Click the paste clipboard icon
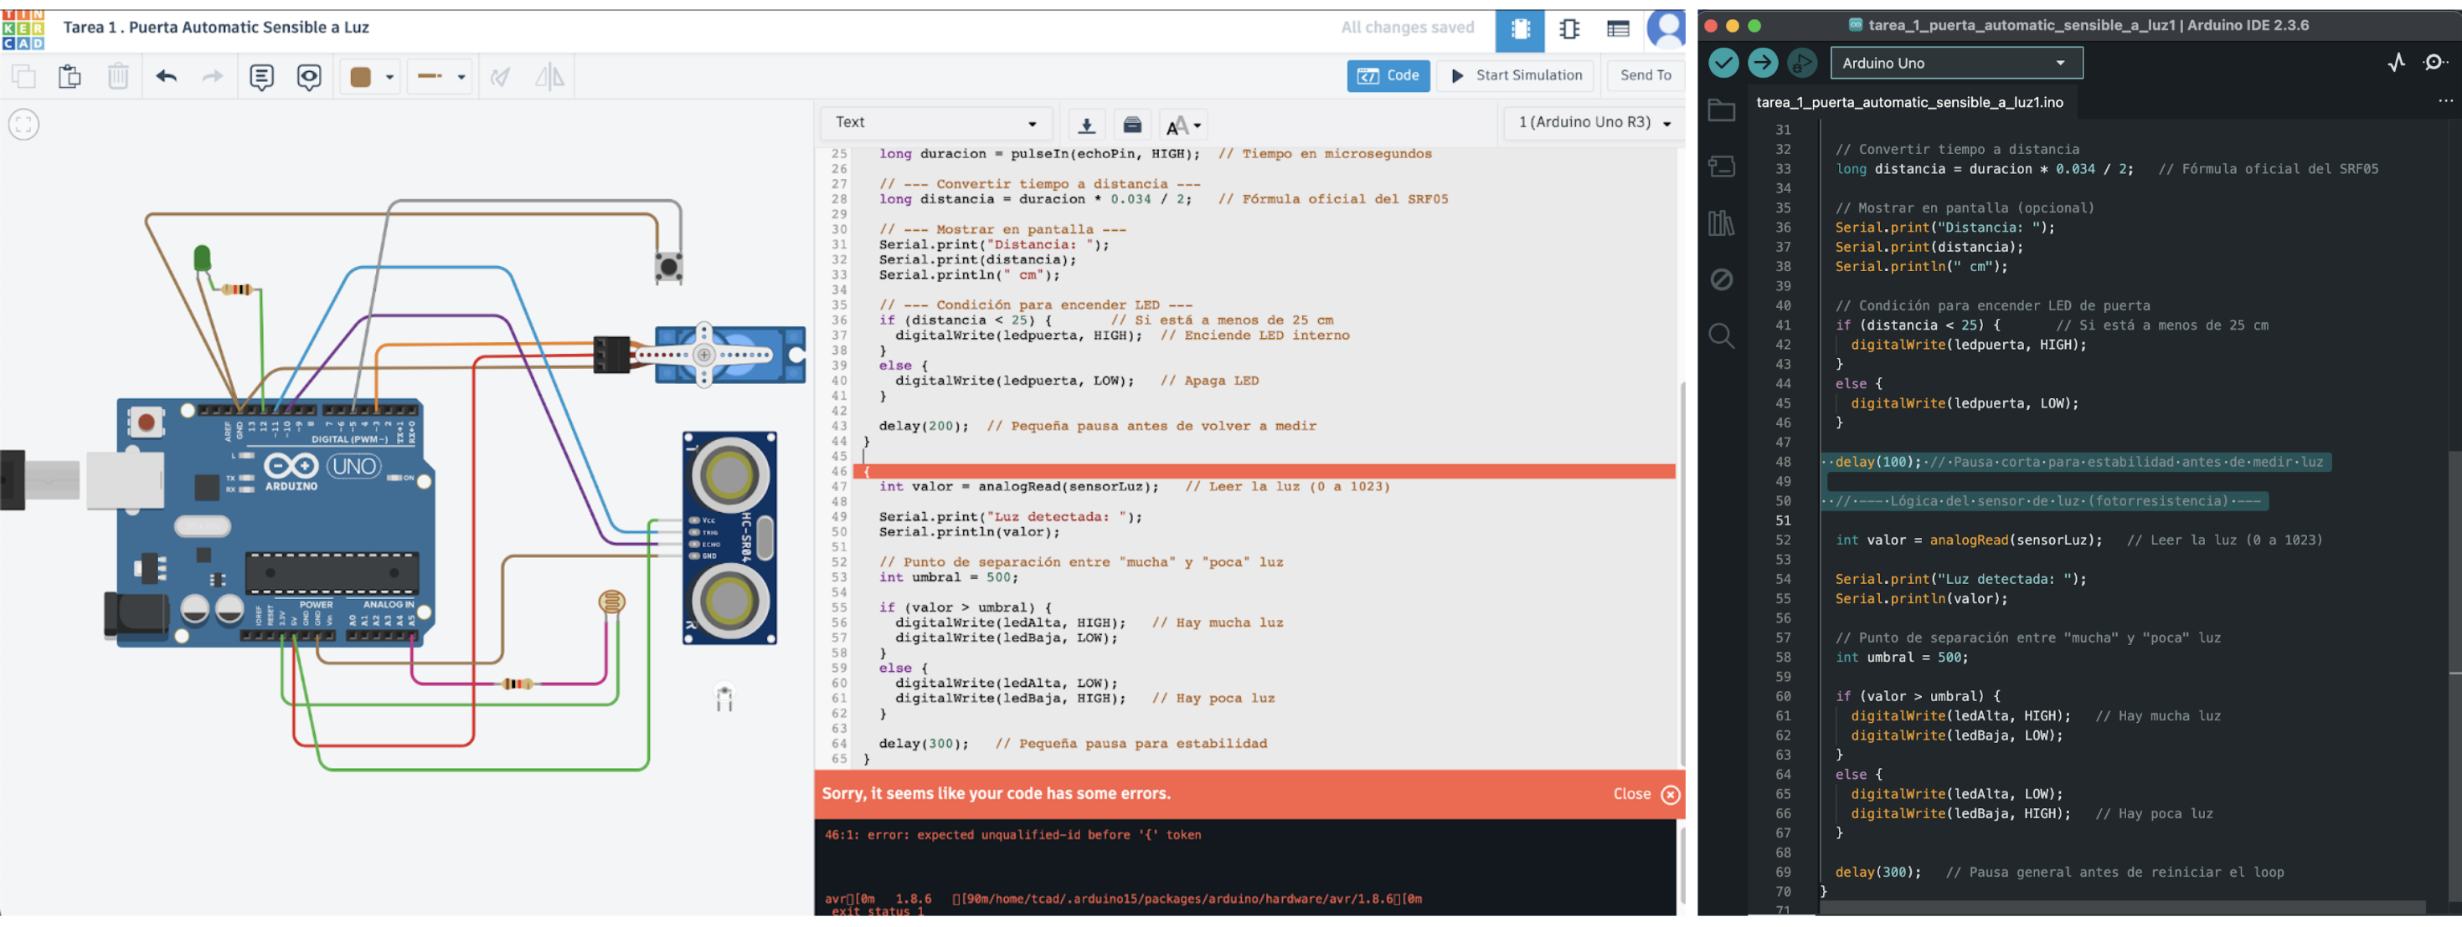This screenshot has height=927, width=2462. (70, 76)
